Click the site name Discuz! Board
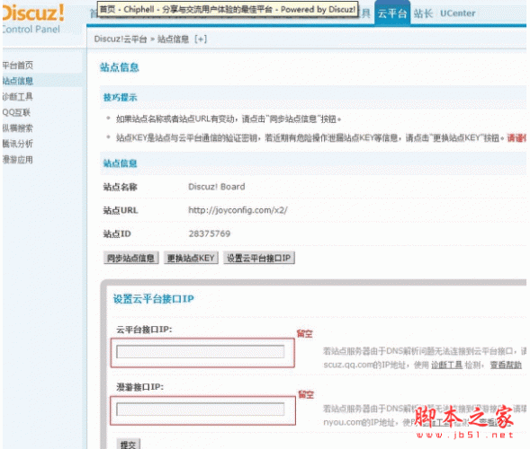Image resolution: width=530 pixels, height=449 pixels. tap(217, 187)
